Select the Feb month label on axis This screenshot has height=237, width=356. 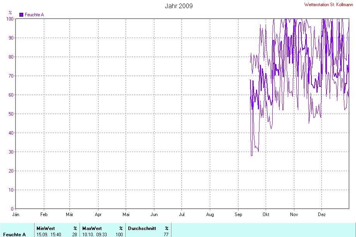(44, 214)
